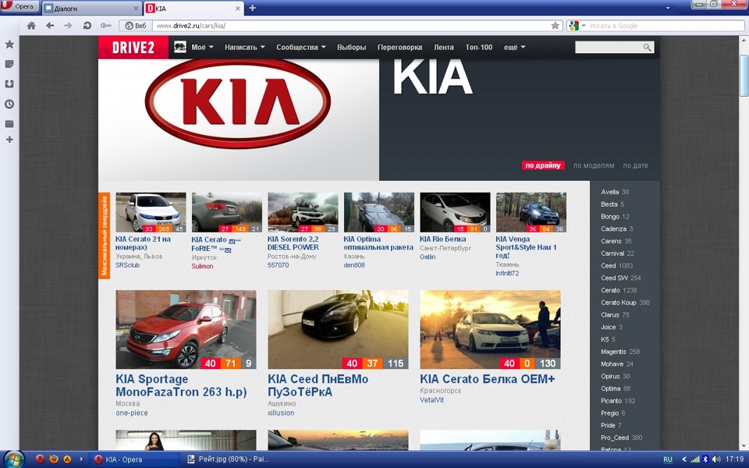Viewport: 749px width, 468px height.
Task: Switch to Рейт.jpg Paint taskbar window
Action: pos(229,459)
